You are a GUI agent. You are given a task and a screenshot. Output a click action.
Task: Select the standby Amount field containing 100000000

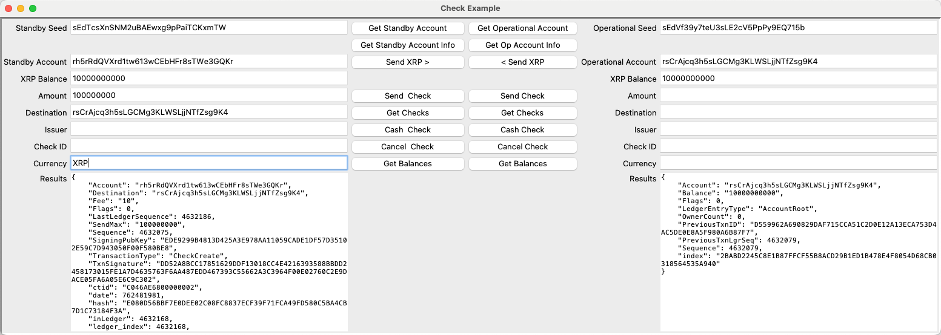pos(208,96)
